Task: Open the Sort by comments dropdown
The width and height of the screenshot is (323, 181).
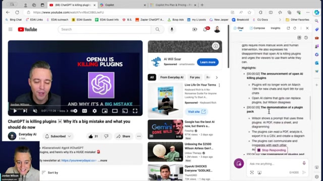Action: tap(50, 172)
